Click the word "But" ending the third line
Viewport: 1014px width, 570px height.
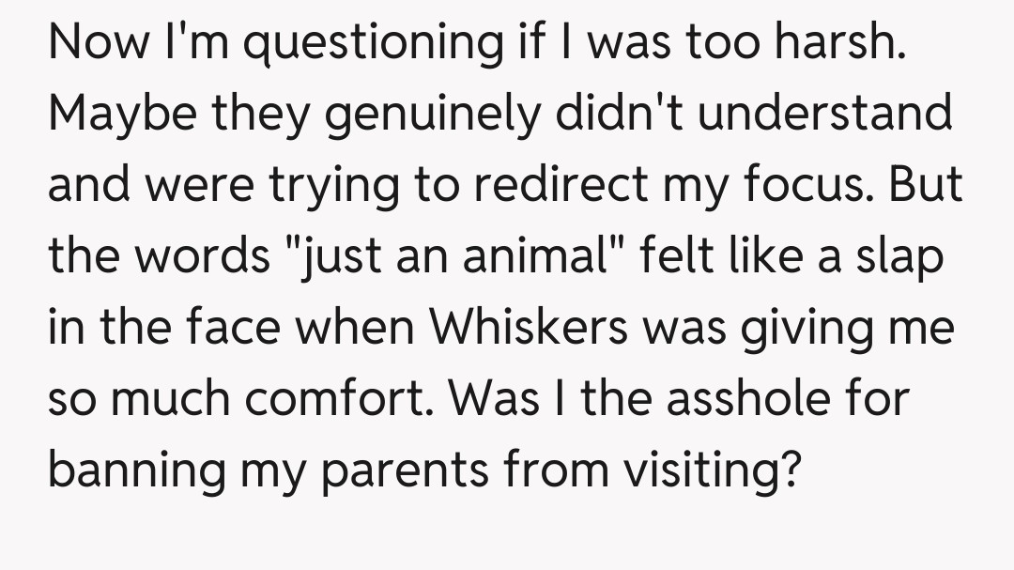[925, 183]
